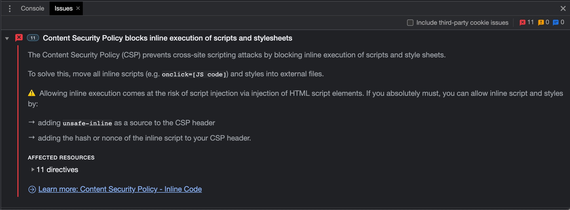570x210 pixels.
Task: Select the Issues tab
Action: (63, 8)
